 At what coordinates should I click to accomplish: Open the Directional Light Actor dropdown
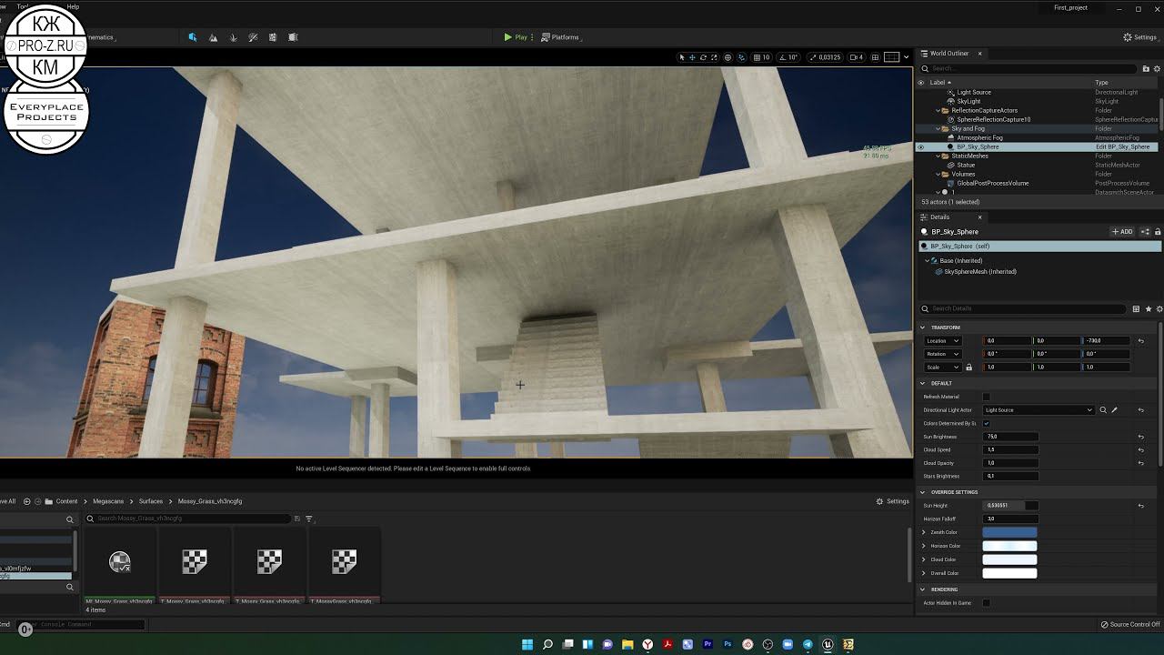[x=1038, y=410]
